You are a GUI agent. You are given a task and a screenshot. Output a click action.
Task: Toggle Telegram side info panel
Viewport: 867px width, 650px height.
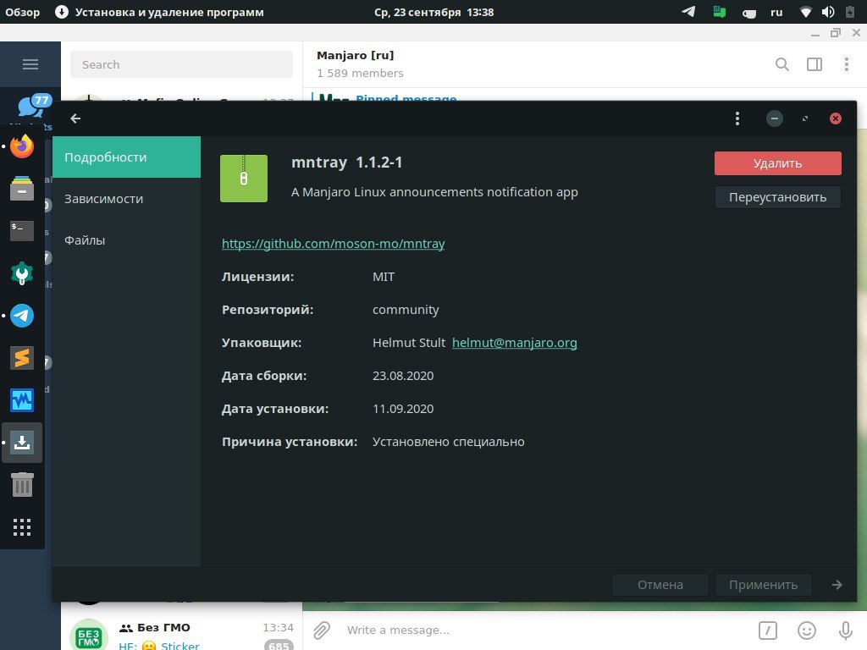point(815,64)
